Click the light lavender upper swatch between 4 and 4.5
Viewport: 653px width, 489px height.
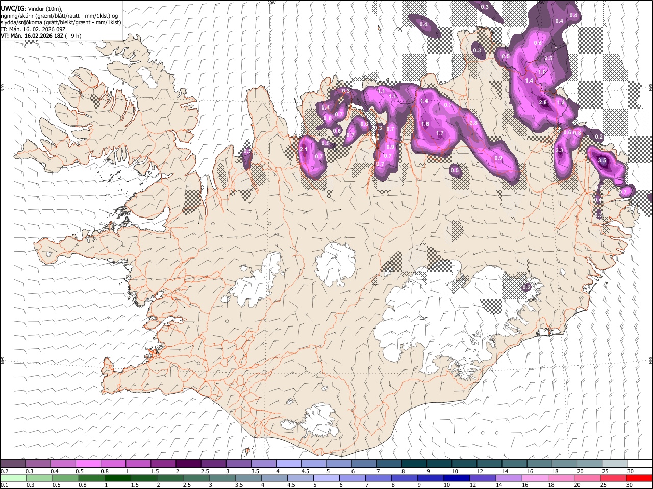[288, 464]
